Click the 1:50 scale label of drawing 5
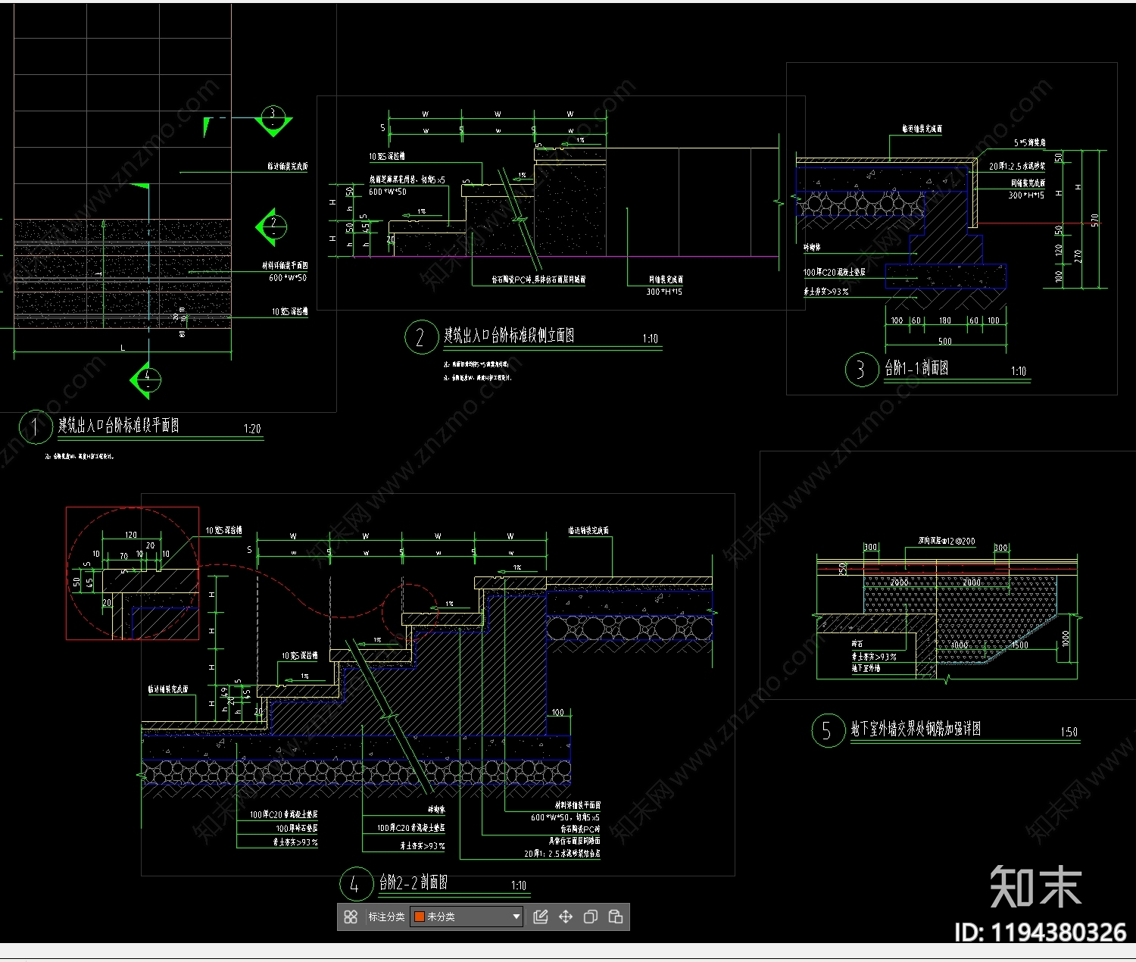Image resolution: width=1136 pixels, height=962 pixels. tap(1069, 732)
